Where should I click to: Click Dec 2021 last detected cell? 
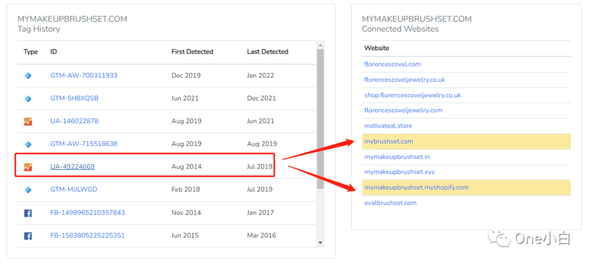pos(261,98)
